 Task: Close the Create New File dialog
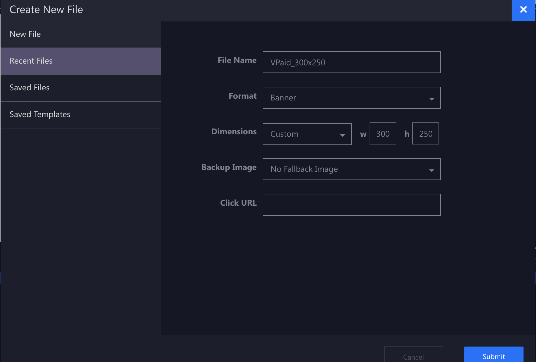[x=523, y=10]
